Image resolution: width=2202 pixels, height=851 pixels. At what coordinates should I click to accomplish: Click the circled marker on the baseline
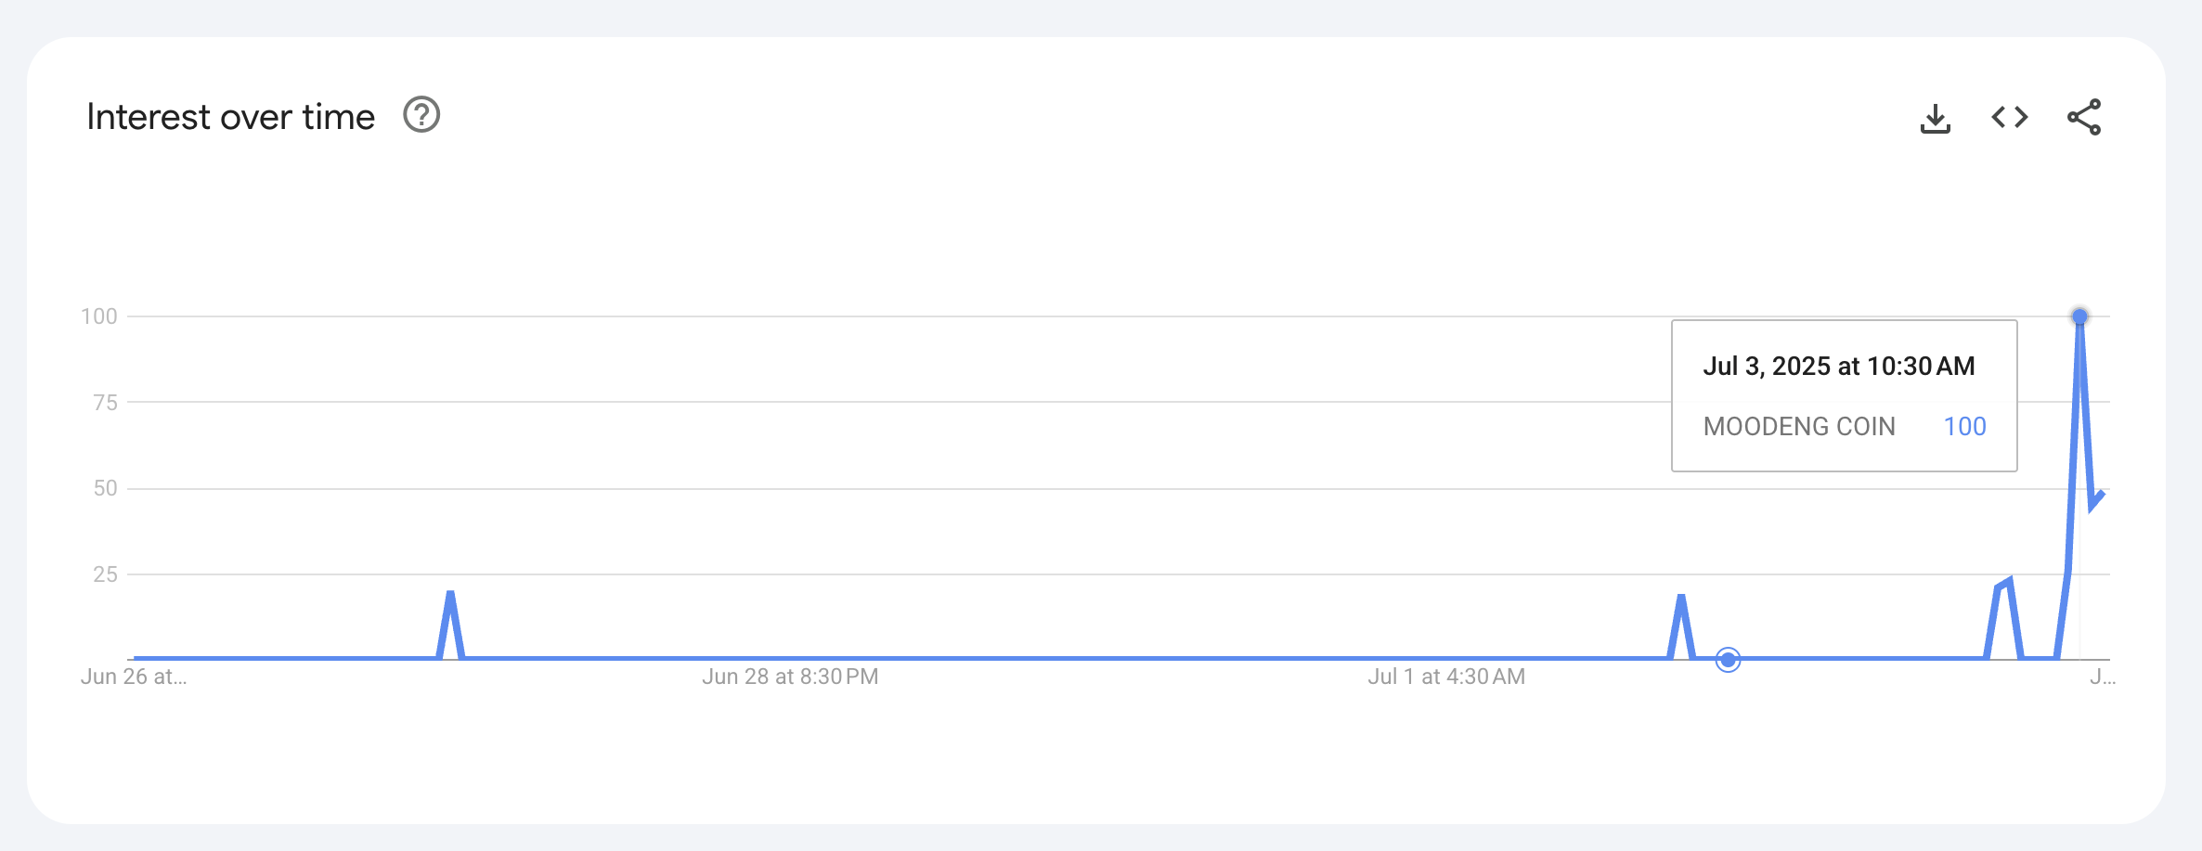pos(1728,660)
